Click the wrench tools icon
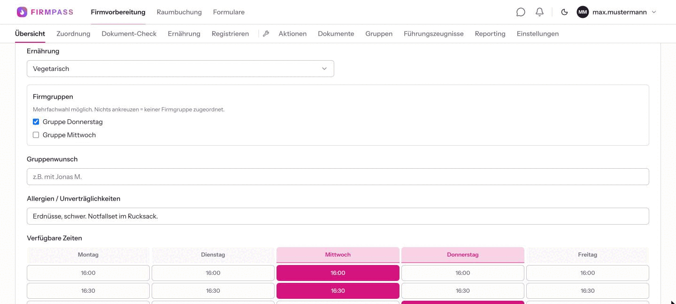 pos(266,34)
